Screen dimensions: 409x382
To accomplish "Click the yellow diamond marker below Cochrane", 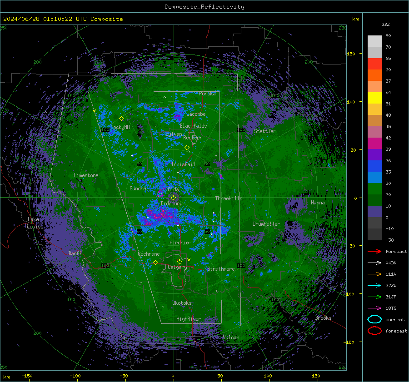I will pos(155,262).
